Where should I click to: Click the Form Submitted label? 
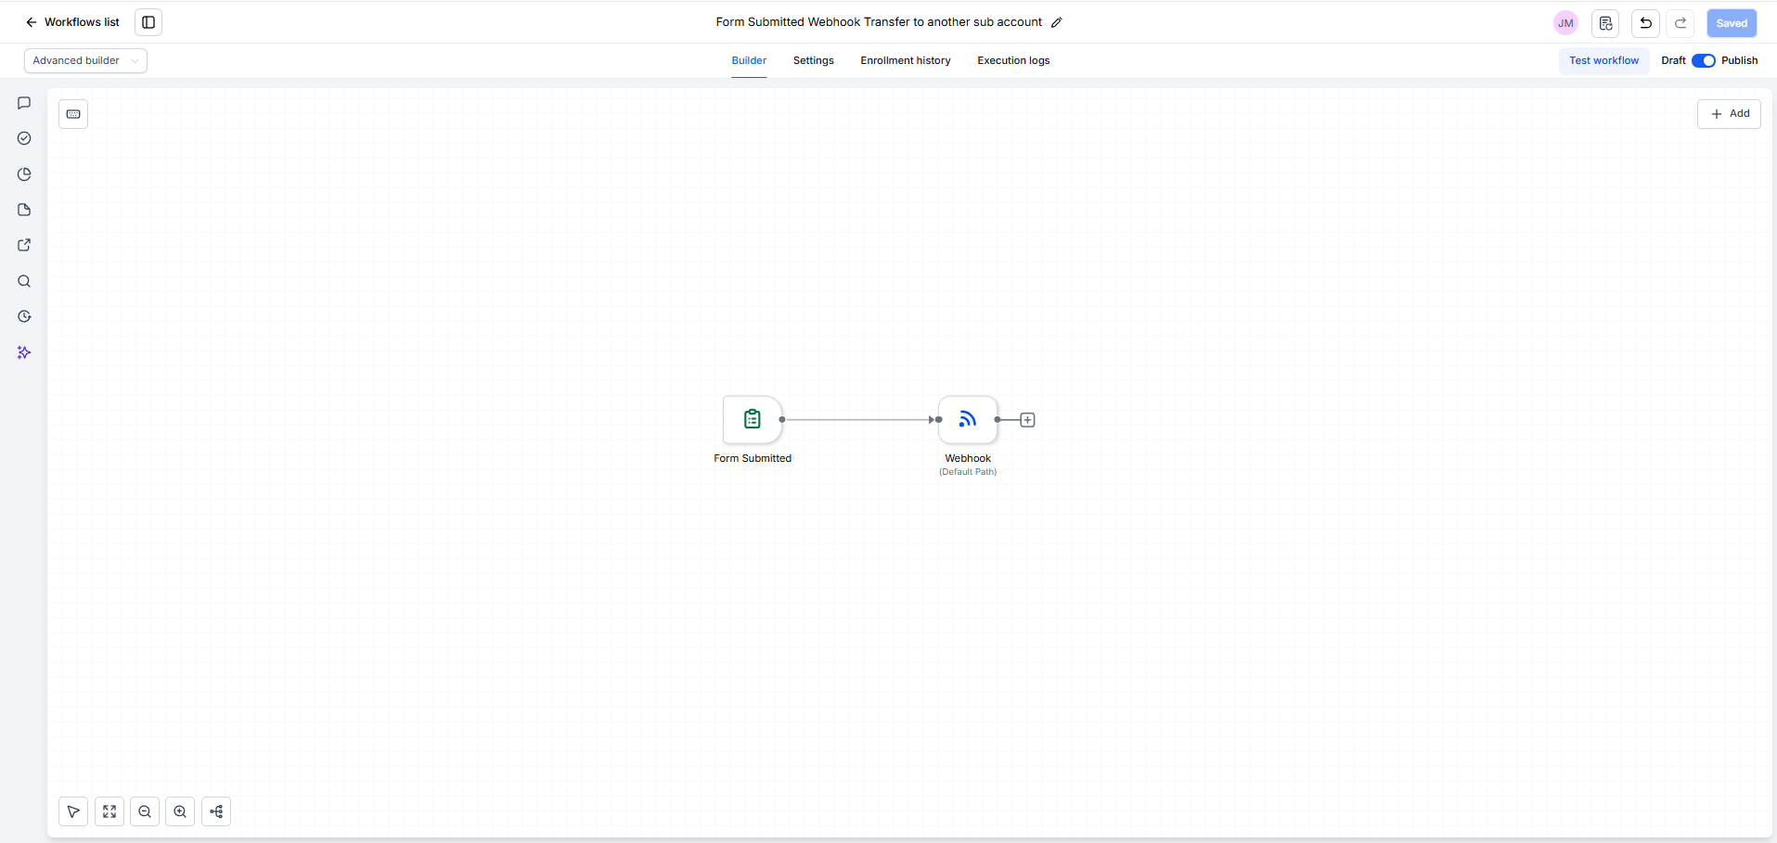click(753, 458)
